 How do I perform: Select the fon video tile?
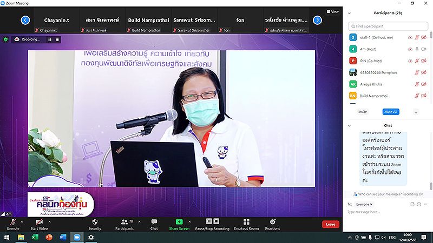coord(240,21)
